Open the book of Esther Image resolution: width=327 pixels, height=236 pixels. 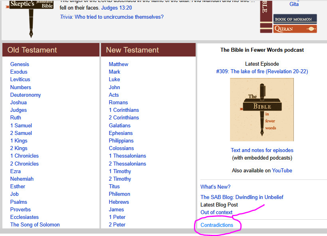pos(18,187)
